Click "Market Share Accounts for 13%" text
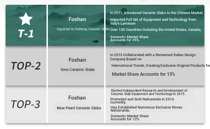The height and width of the screenshot is (129, 210). [x=143, y=74]
